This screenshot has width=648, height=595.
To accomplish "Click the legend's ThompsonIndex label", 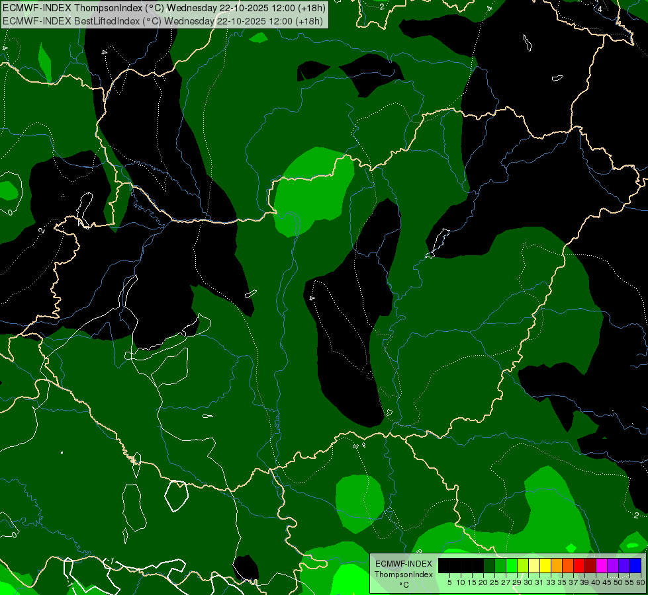I will (403, 575).
